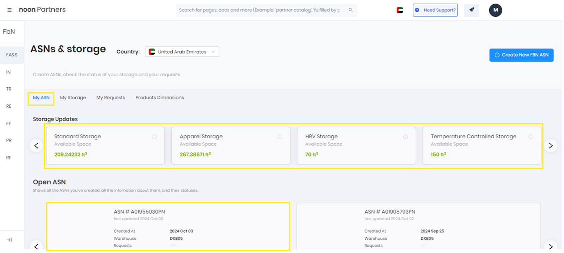This screenshot has height=253, width=564.
Task: Click 2024 Sep 25 created date
Action: pos(432,231)
